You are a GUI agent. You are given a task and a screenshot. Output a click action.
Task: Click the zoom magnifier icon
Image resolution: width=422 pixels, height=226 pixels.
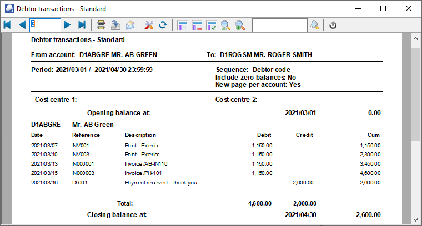click(x=226, y=25)
